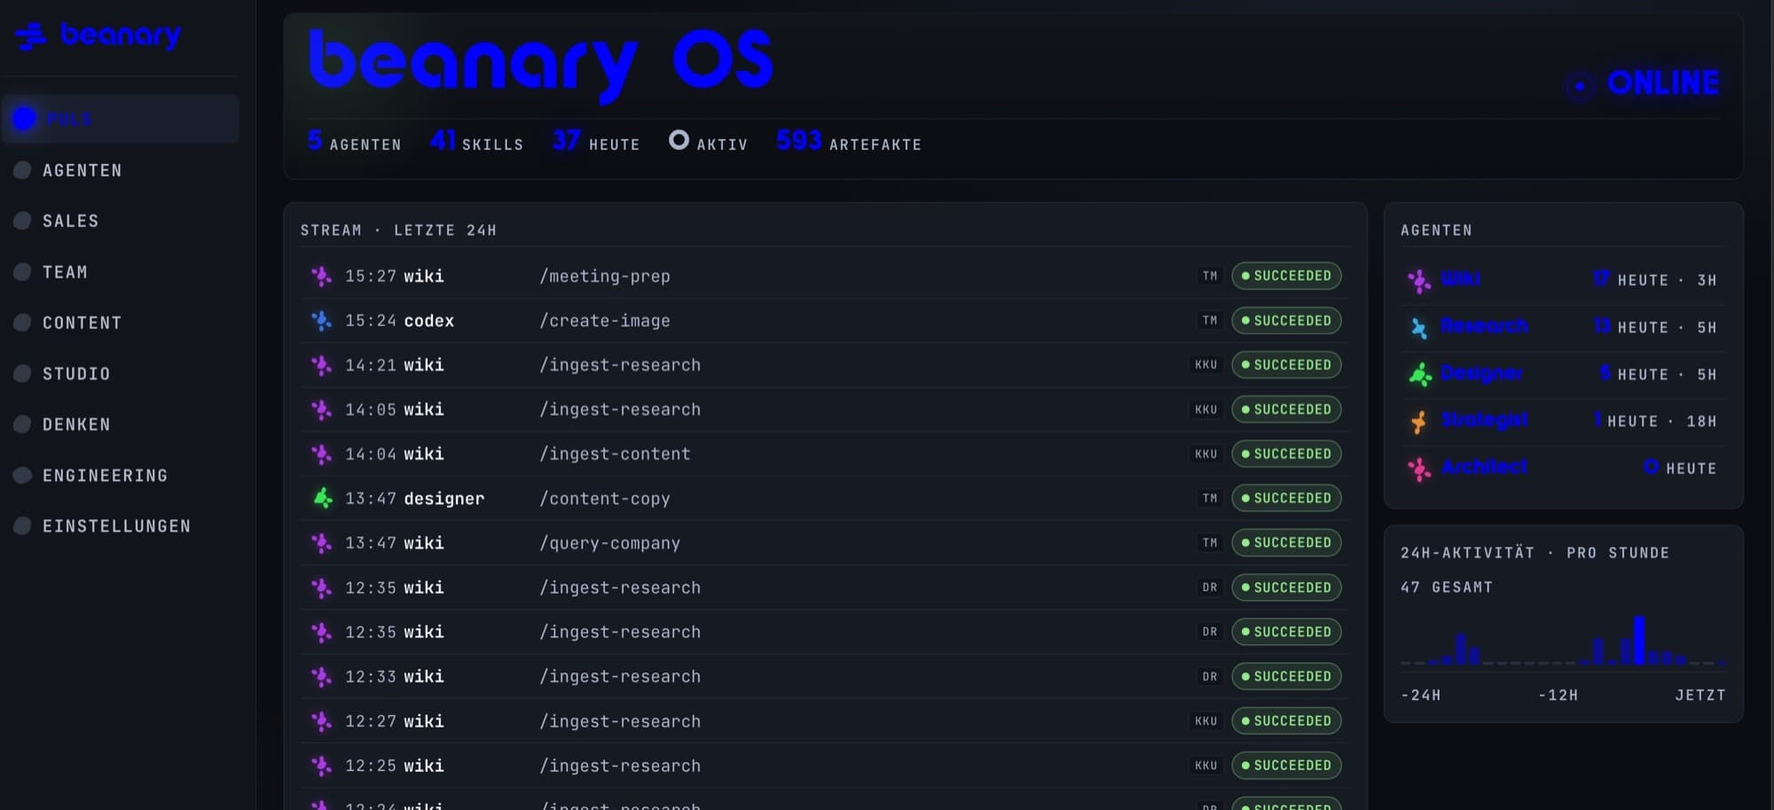Click the dot icon beside Denken

tap(22, 424)
